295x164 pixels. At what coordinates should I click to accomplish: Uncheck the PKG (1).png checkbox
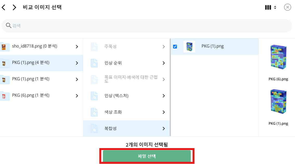click(x=175, y=47)
